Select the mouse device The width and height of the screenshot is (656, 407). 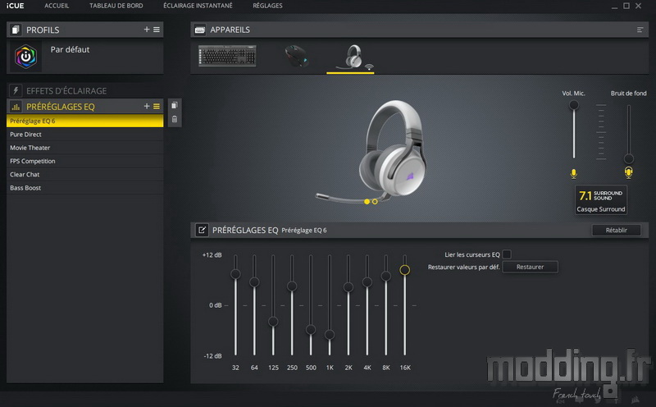pos(296,56)
